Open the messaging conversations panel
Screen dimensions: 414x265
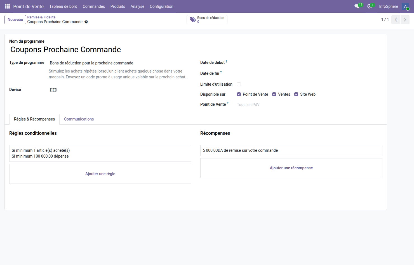[356, 6]
